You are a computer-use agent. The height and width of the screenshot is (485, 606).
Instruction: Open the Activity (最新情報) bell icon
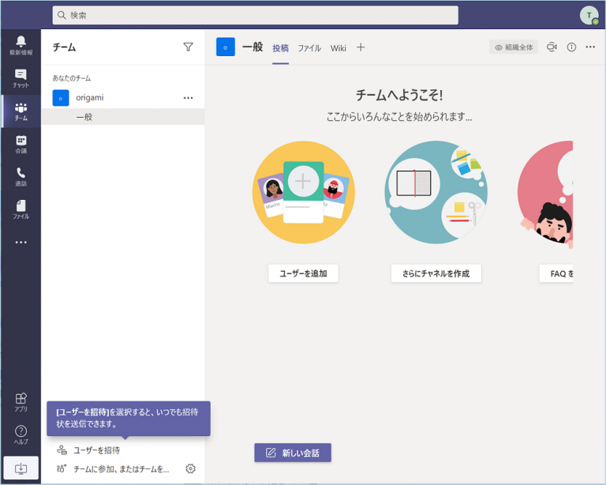pyautogui.click(x=21, y=45)
